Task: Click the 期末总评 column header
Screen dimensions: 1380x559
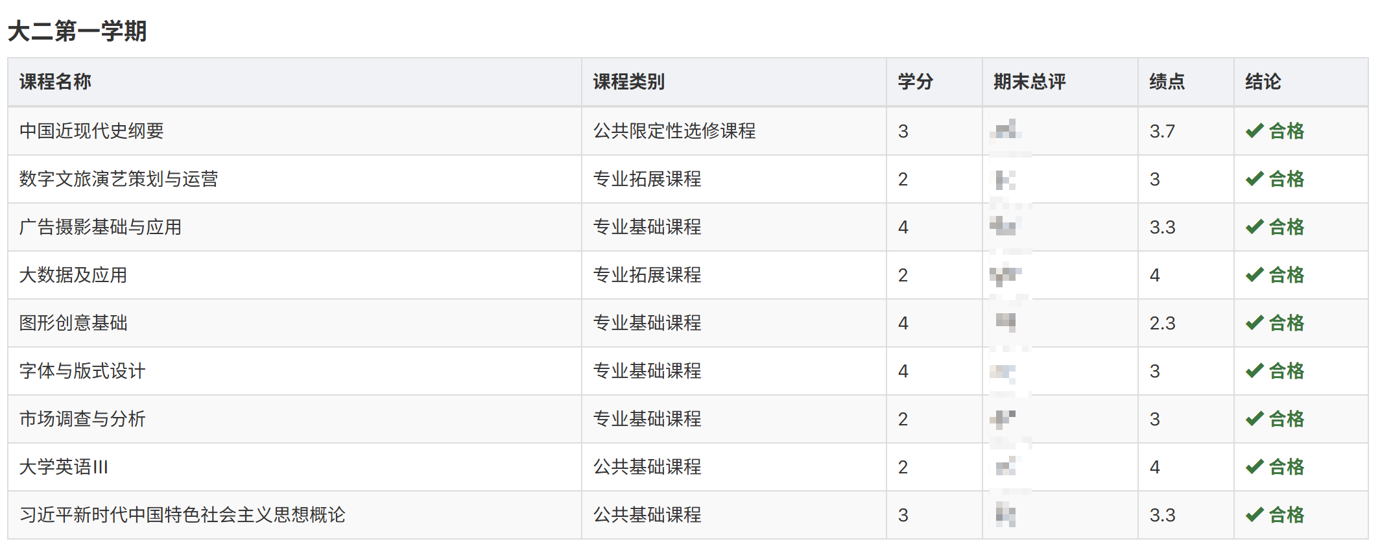Action: point(1029,82)
